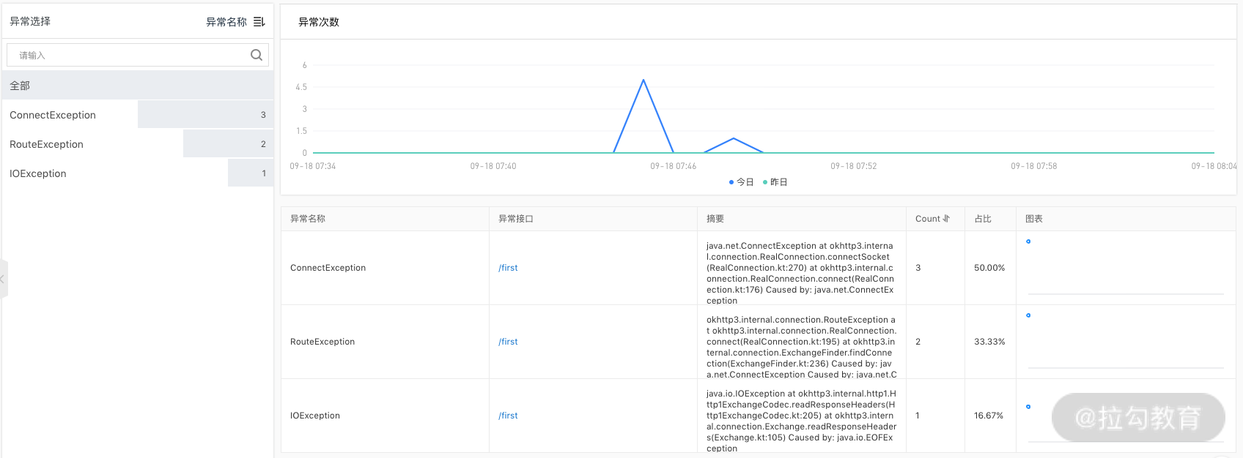Click RouteException row mini chart point
Image resolution: width=1243 pixels, height=458 pixels.
1028,315
